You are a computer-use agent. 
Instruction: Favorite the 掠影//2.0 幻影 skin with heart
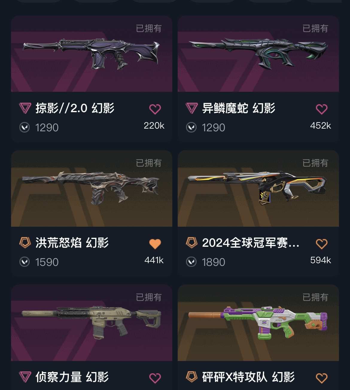(155, 109)
